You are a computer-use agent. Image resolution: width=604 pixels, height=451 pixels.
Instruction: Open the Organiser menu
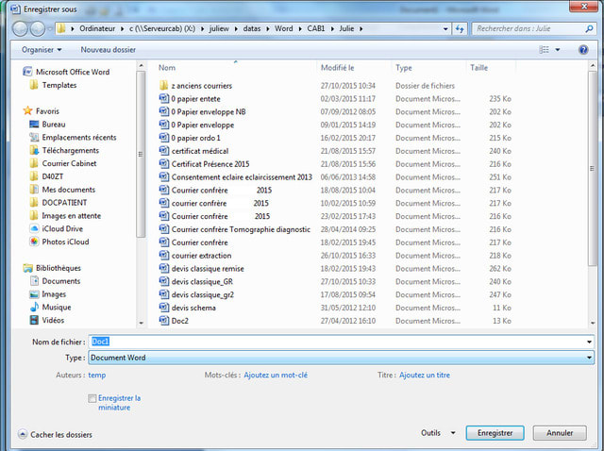(x=42, y=49)
